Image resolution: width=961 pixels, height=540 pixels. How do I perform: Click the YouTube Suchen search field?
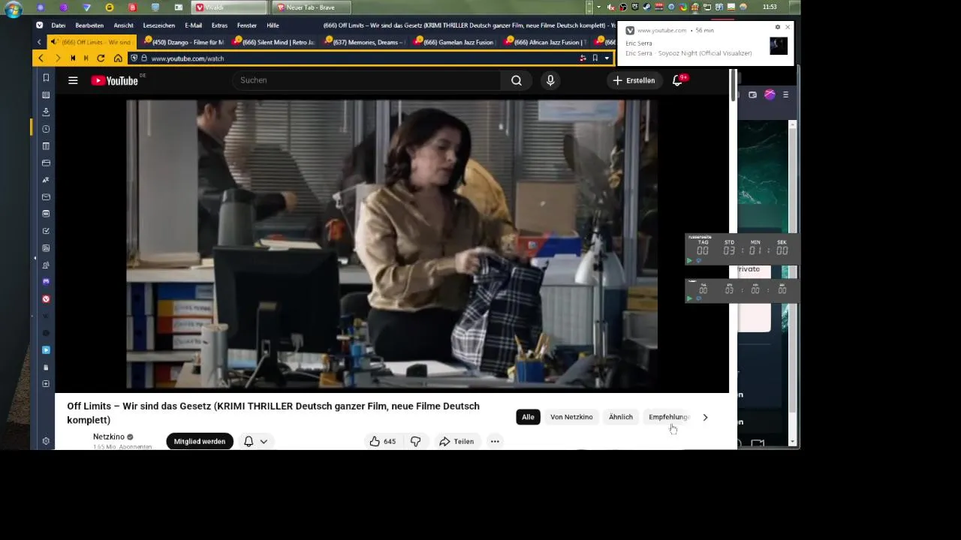[366, 80]
